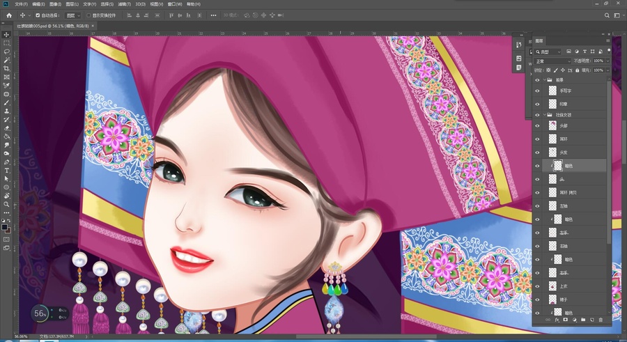627x342 pixels.
Task: Select the Zoom tool
Action: tap(6, 204)
